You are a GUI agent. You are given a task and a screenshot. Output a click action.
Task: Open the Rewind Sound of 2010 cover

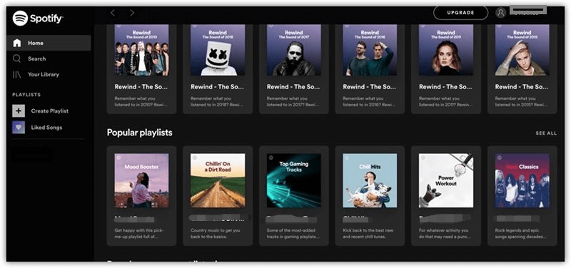141,50
